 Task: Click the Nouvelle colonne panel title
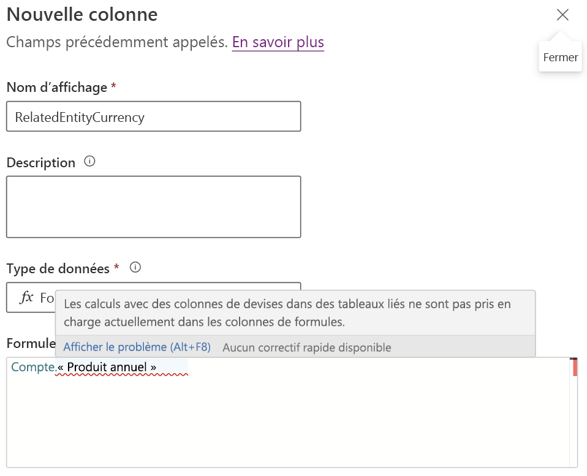[81, 14]
